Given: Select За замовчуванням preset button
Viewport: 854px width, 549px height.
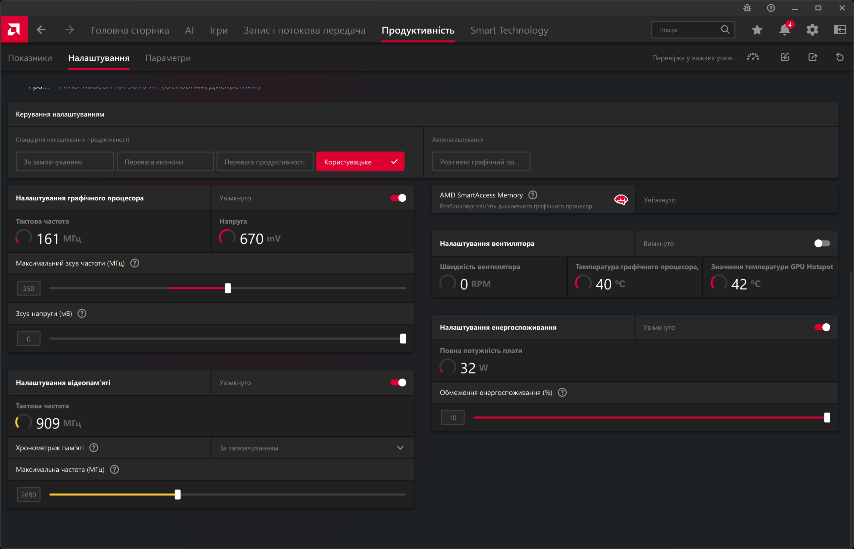Looking at the screenshot, I should [65, 162].
